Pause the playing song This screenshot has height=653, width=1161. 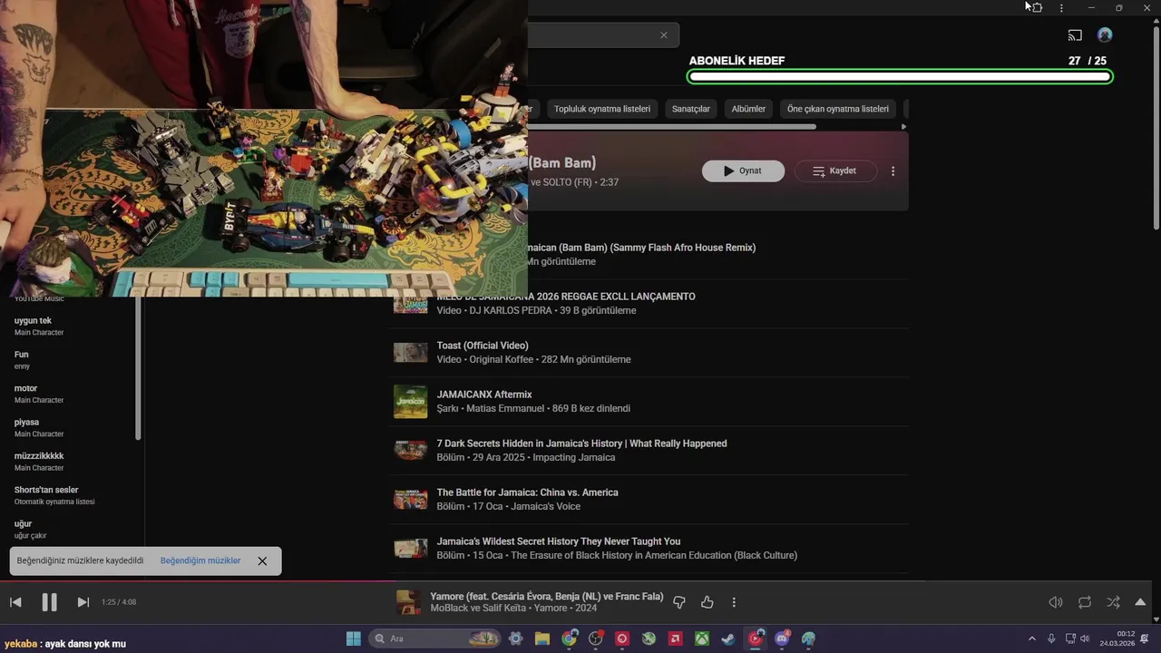pyautogui.click(x=49, y=602)
